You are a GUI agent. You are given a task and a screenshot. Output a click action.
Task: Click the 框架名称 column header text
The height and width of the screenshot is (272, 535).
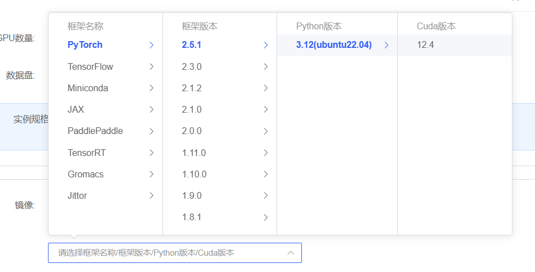(x=85, y=26)
